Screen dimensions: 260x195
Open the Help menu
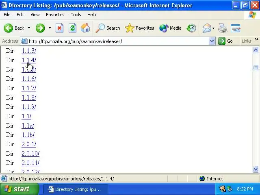pyautogui.click(x=92, y=15)
